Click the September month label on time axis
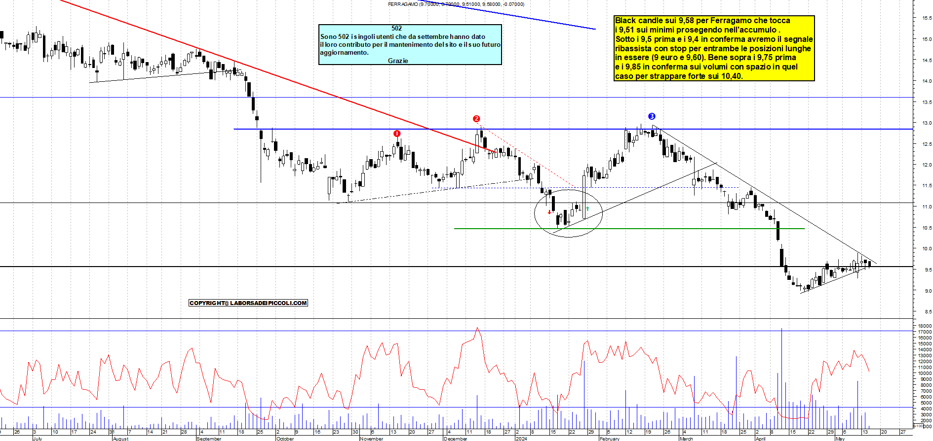Screen dimensions: 933x441 (x=209, y=438)
